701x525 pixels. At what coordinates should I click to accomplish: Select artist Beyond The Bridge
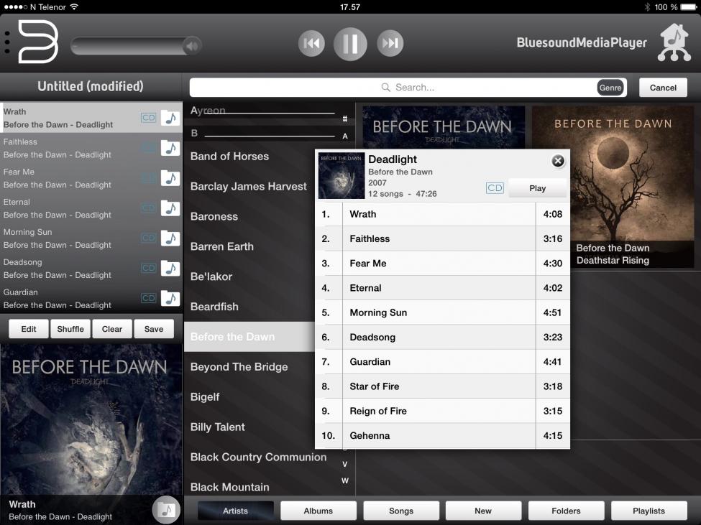[249, 367]
